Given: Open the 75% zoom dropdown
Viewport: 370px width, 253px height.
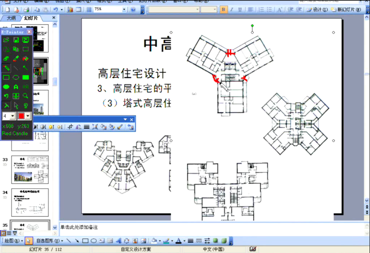Looking at the screenshot, I should [124, 10].
